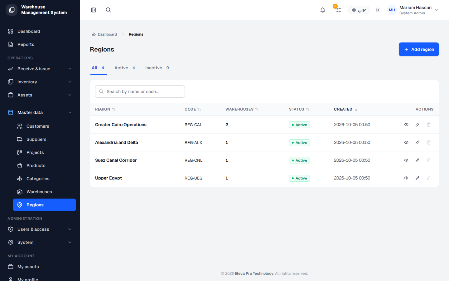The height and width of the screenshot is (281, 449).
Task: Open Mariam Hassan user menu
Action: click(413, 10)
